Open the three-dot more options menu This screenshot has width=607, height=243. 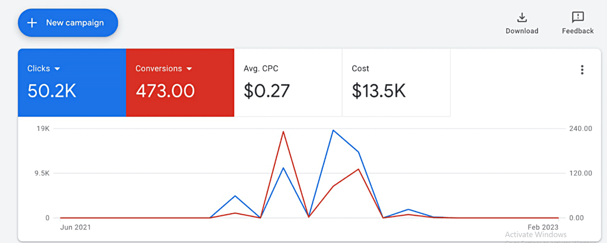point(582,70)
